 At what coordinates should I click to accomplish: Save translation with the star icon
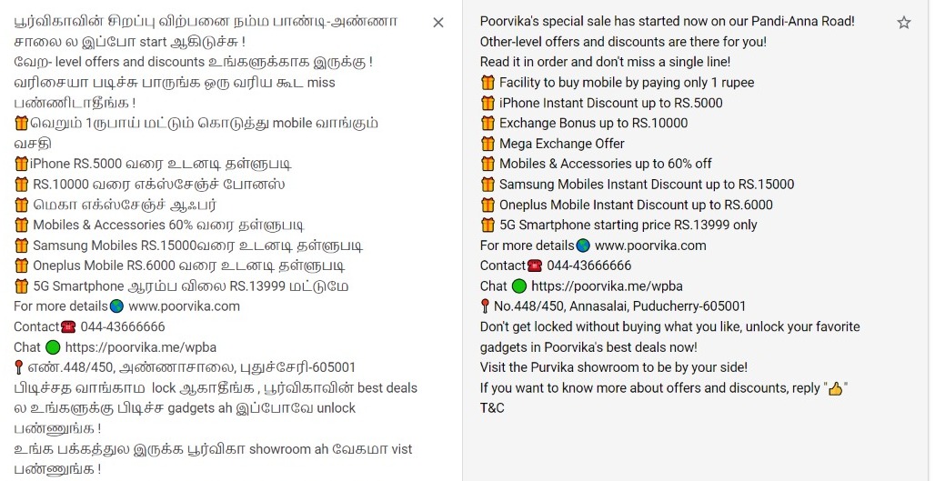point(903,23)
